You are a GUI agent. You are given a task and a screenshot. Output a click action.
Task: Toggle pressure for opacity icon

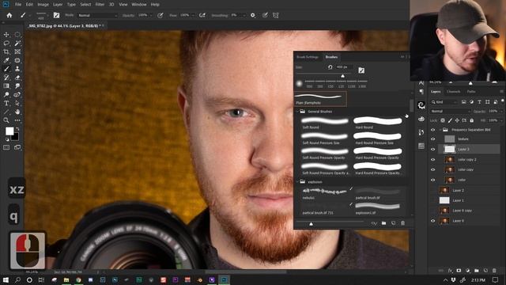click(160, 15)
